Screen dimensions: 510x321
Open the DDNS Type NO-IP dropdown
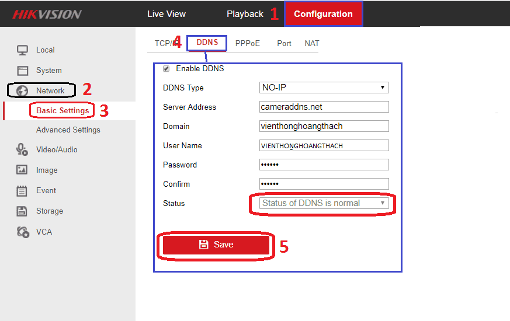(x=324, y=88)
